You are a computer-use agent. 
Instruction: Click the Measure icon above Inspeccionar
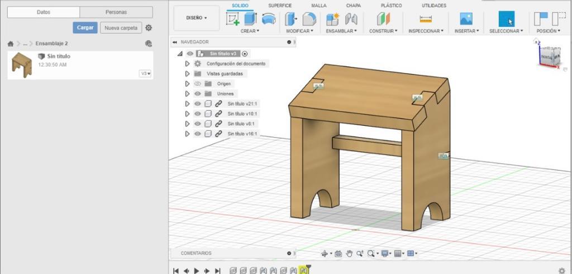tap(426, 19)
